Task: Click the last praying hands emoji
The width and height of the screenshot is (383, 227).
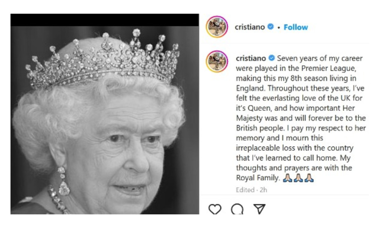Action: (309, 178)
